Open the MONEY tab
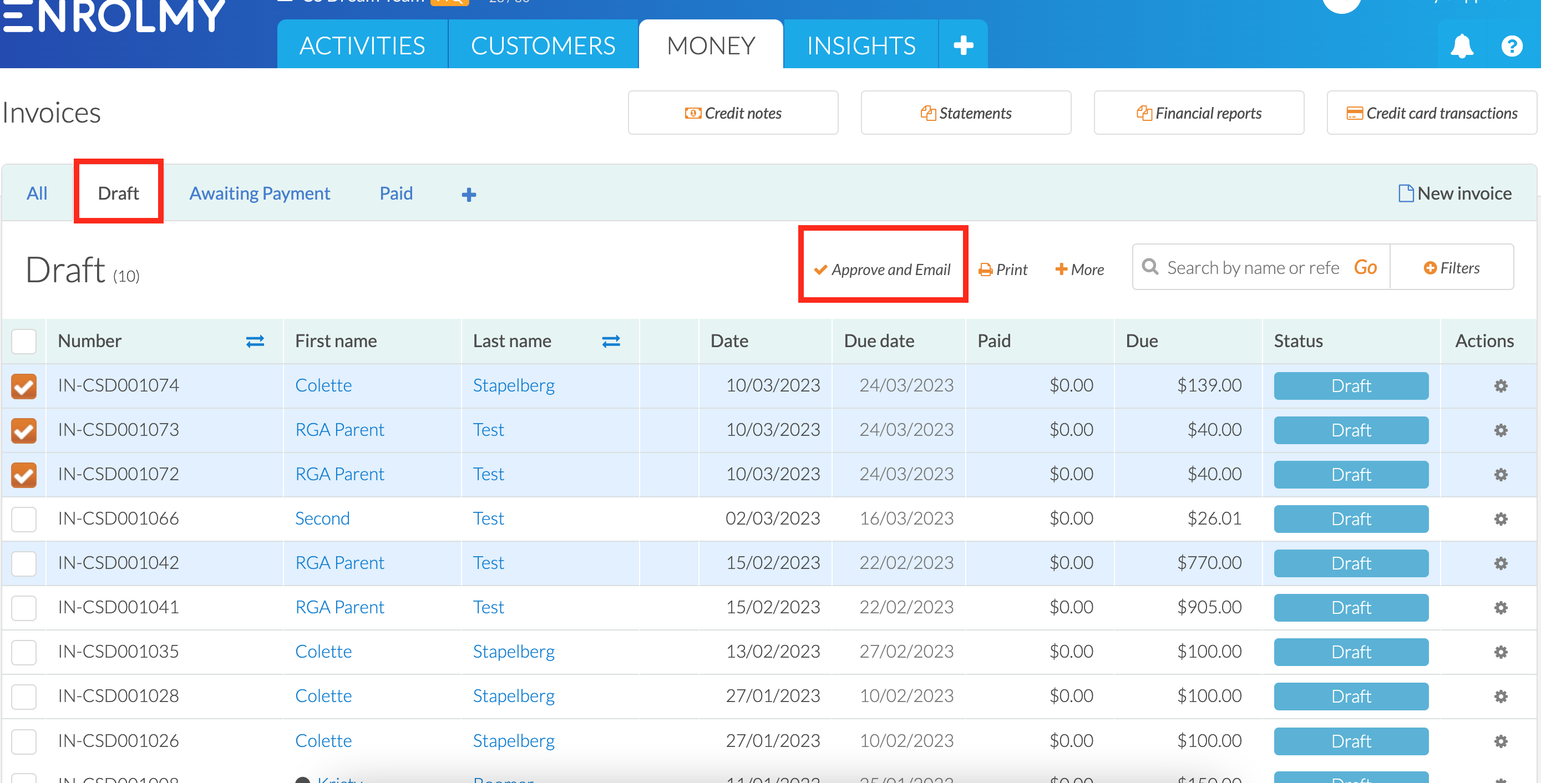Screen dimensions: 1541x783 711,45
